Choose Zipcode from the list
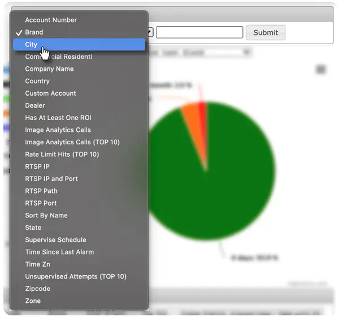Viewport: 339px width, 317px height. (79, 289)
